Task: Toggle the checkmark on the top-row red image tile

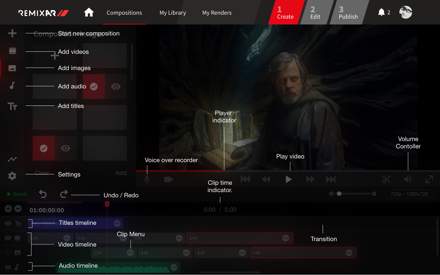Action: (94, 87)
